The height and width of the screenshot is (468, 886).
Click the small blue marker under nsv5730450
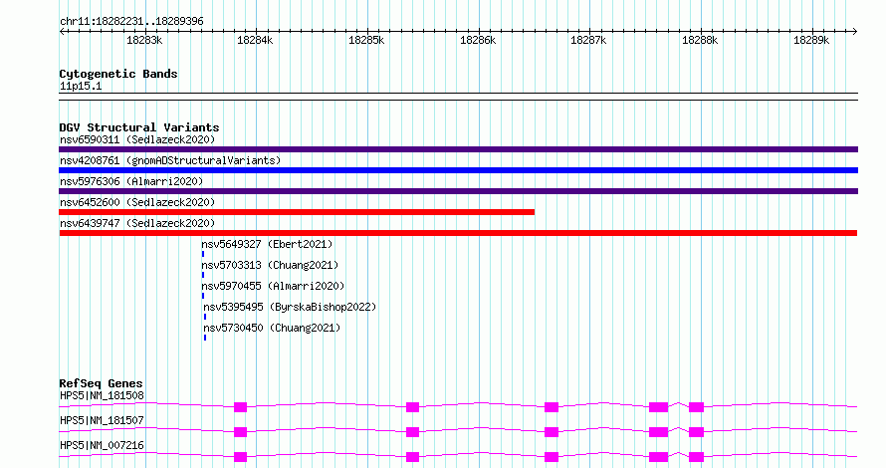click(x=204, y=338)
